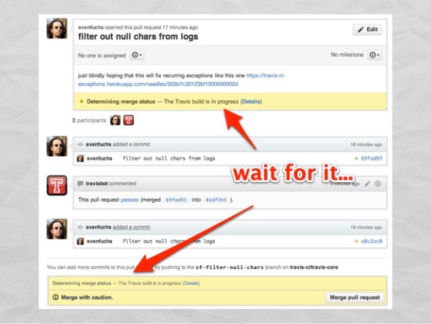Open 02df3b5 hash in travisbot comment
Viewport: 431px width, 324px height.
click(216, 200)
